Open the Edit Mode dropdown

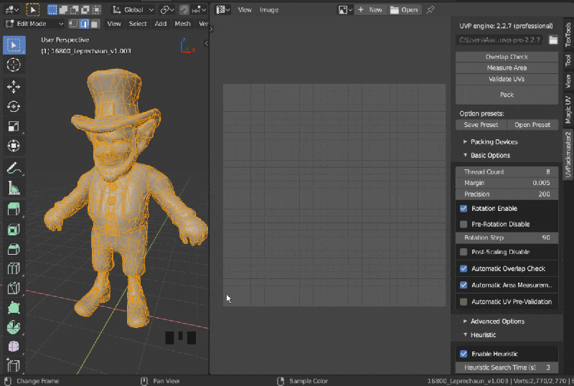tap(34, 24)
